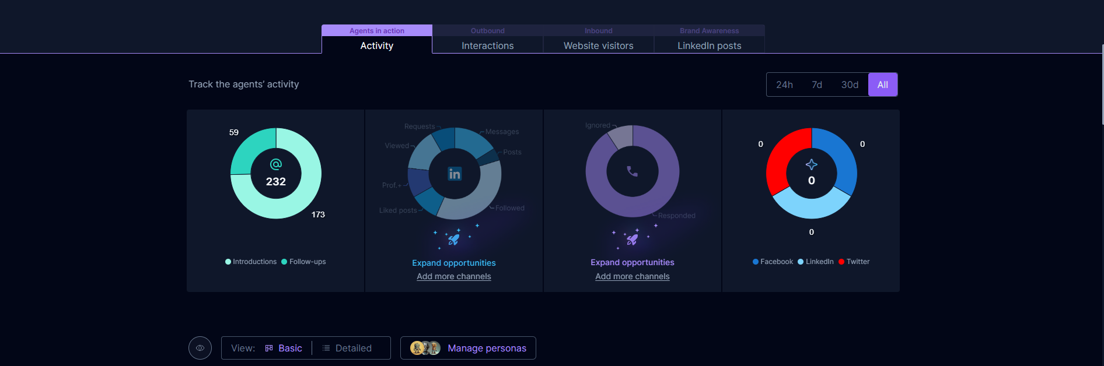Toggle the LinkedIn legend item

pyautogui.click(x=815, y=262)
